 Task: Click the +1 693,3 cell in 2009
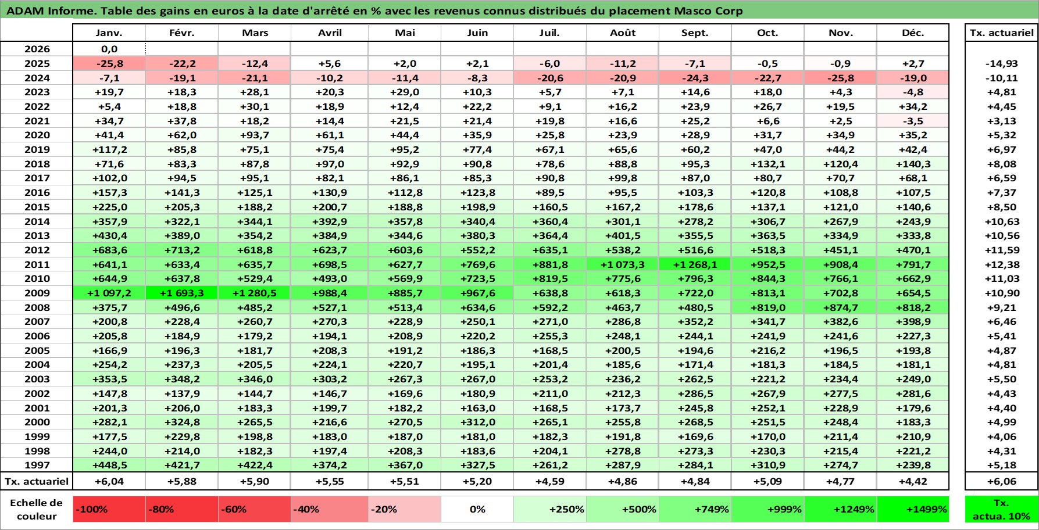[182, 293]
